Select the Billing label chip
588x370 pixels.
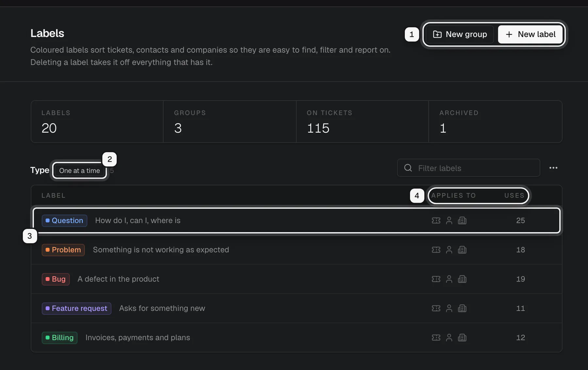pos(59,338)
